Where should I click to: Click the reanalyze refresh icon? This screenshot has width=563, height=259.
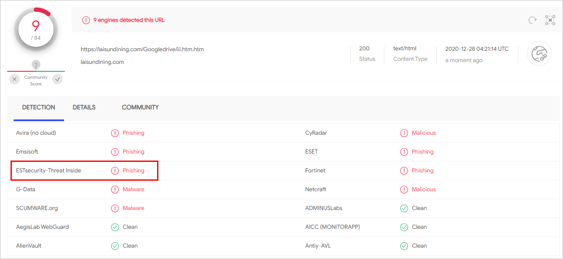pyautogui.click(x=532, y=20)
